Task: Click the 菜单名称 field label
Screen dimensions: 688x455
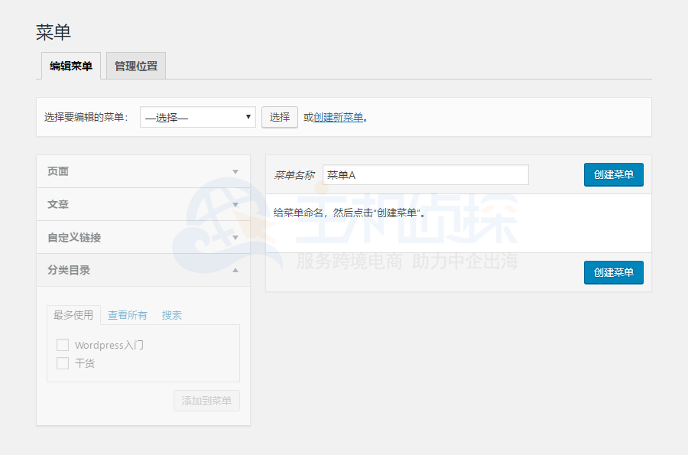Action: coord(294,175)
